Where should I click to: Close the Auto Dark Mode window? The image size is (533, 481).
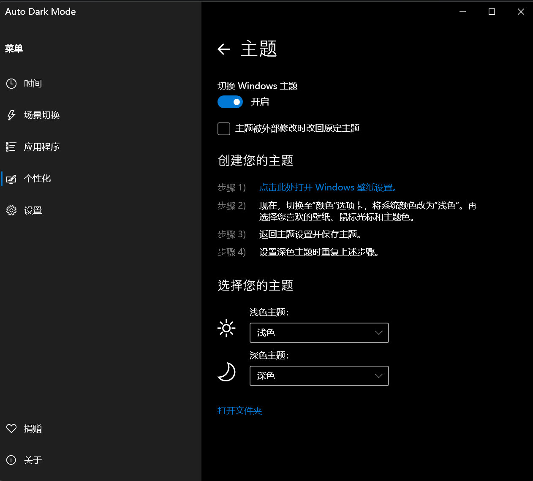(x=521, y=12)
